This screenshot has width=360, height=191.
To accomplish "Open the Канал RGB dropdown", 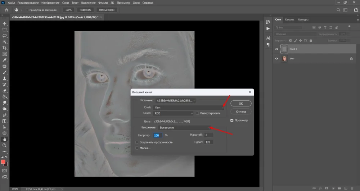I will (174, 113).
